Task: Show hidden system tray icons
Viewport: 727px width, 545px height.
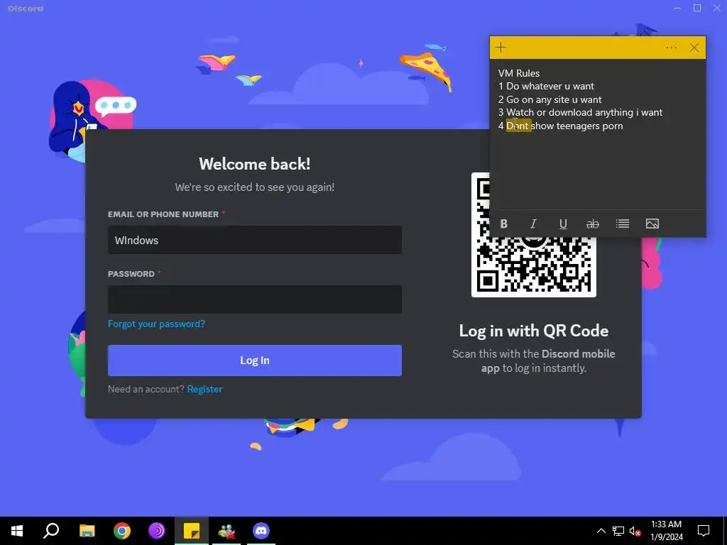Action: click(x=601, y=531)
